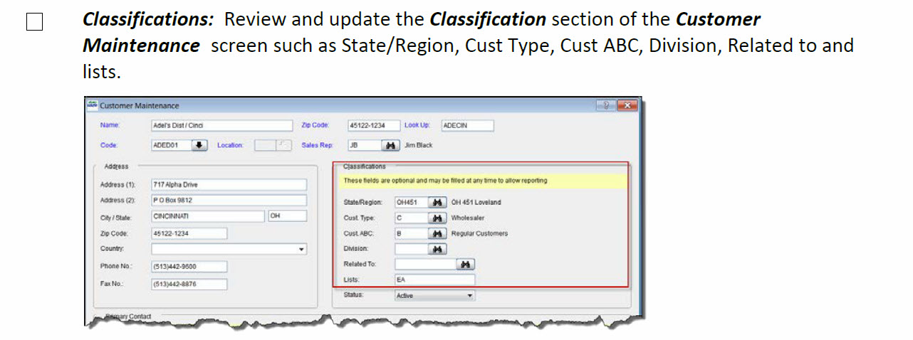Click the Code down-arrow button
Screen dimensions: 913x340
tap(199, 145)
